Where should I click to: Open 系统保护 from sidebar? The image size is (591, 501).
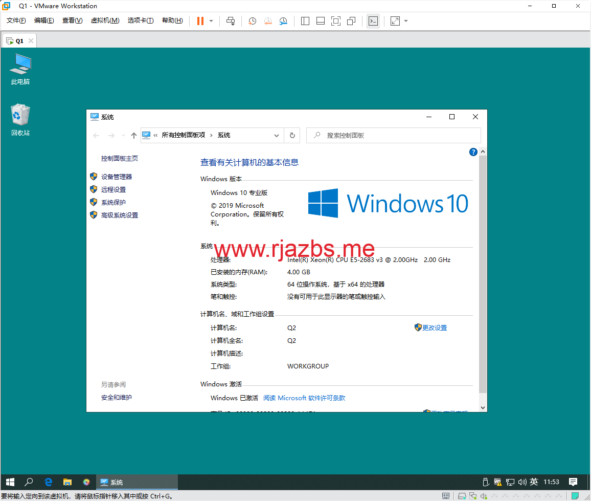(x=113, y=202)
